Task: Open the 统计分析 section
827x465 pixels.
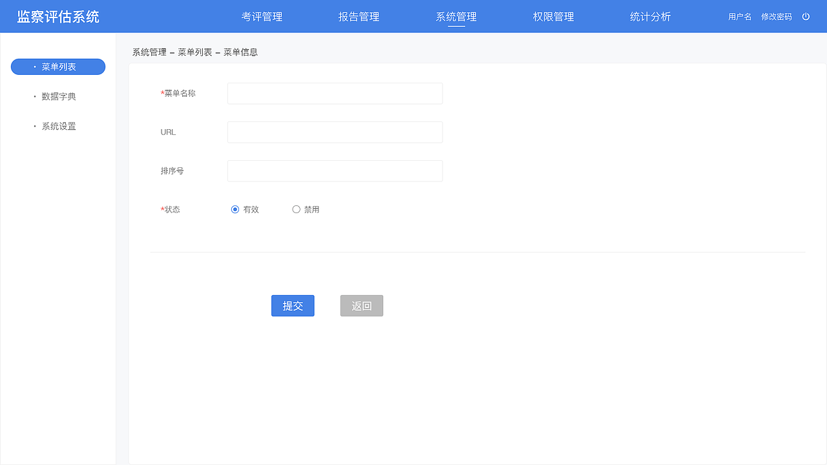Action: point(650,17)
